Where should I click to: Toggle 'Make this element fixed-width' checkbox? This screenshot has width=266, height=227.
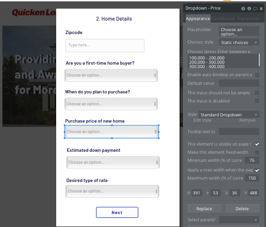tap(257, 152)
